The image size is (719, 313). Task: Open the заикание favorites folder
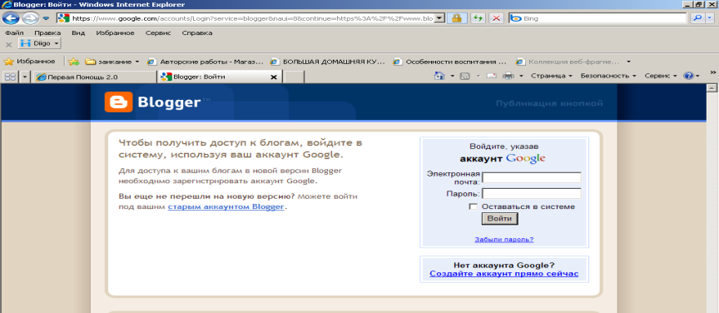112,62
